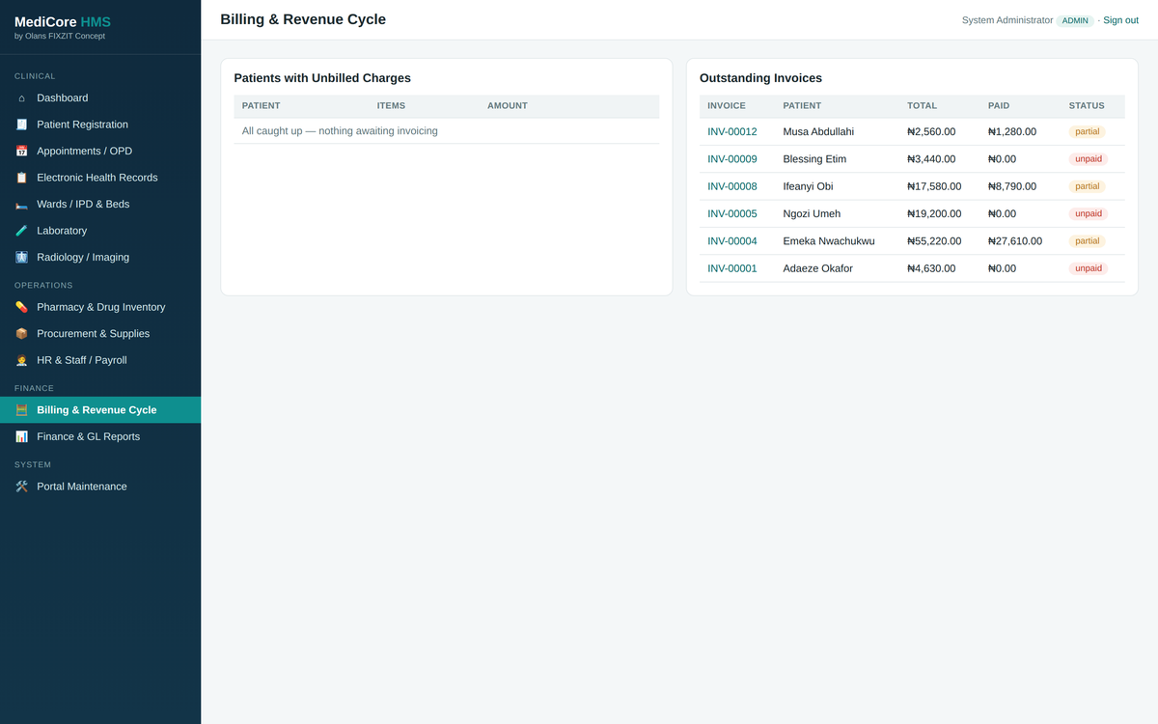Click partial status badge for Musa Abdullahi
Viewport: 1158px width, 724px height.
tap(1087, 132)
